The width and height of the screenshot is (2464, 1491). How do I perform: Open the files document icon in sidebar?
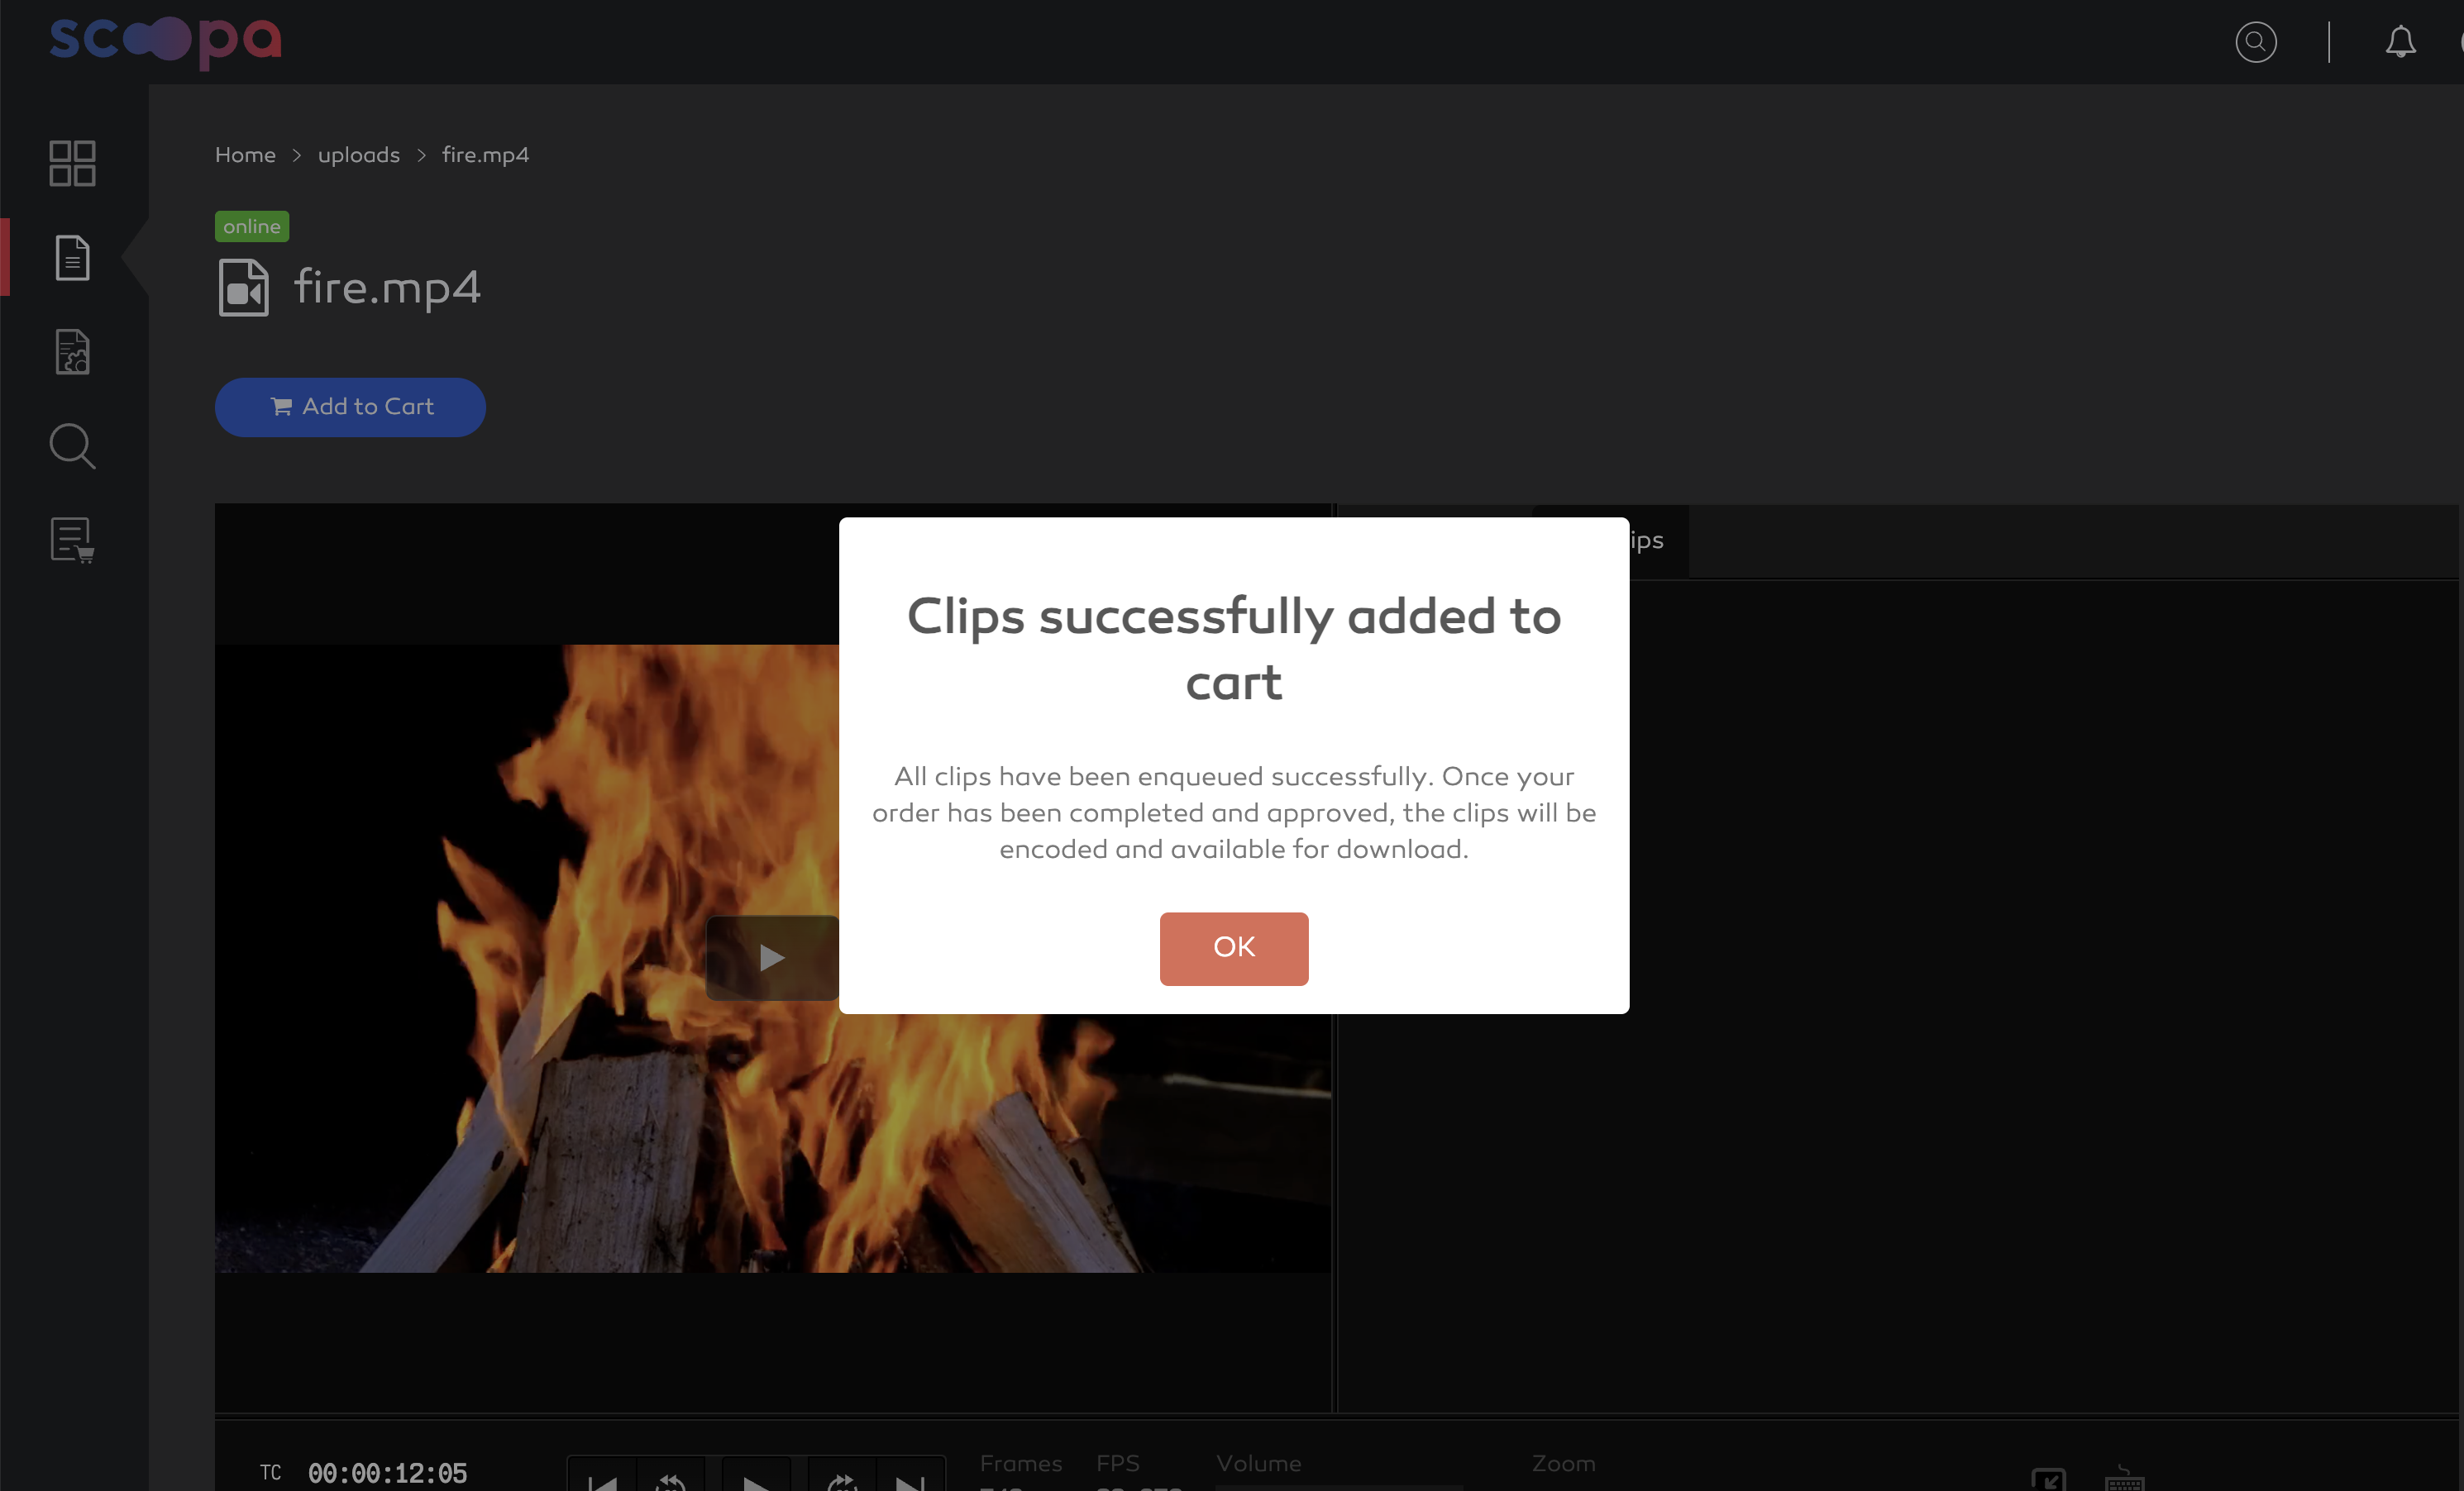(72, 258)
